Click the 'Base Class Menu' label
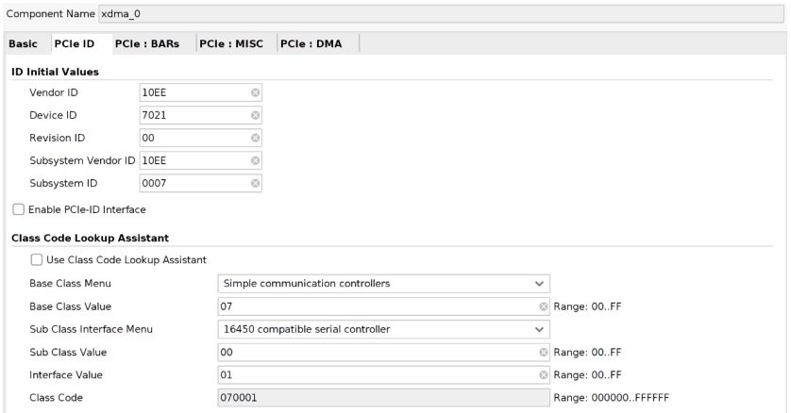Image resolution: width=791 pixels, height=413 pixels. click(x=70, y=284)
